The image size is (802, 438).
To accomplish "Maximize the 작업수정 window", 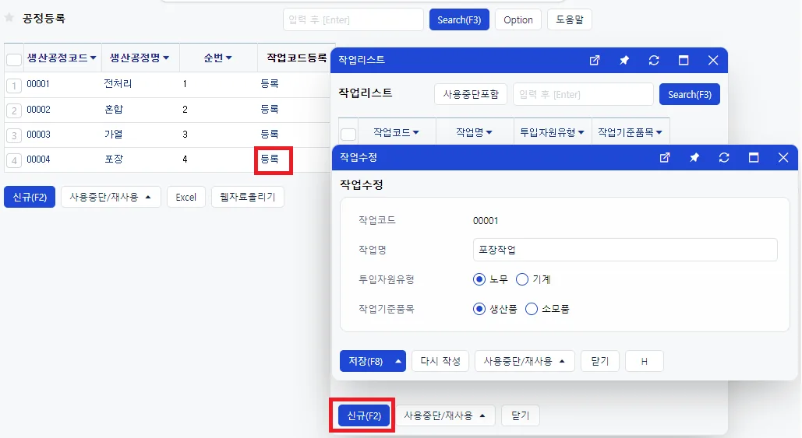I will point(754,157).
